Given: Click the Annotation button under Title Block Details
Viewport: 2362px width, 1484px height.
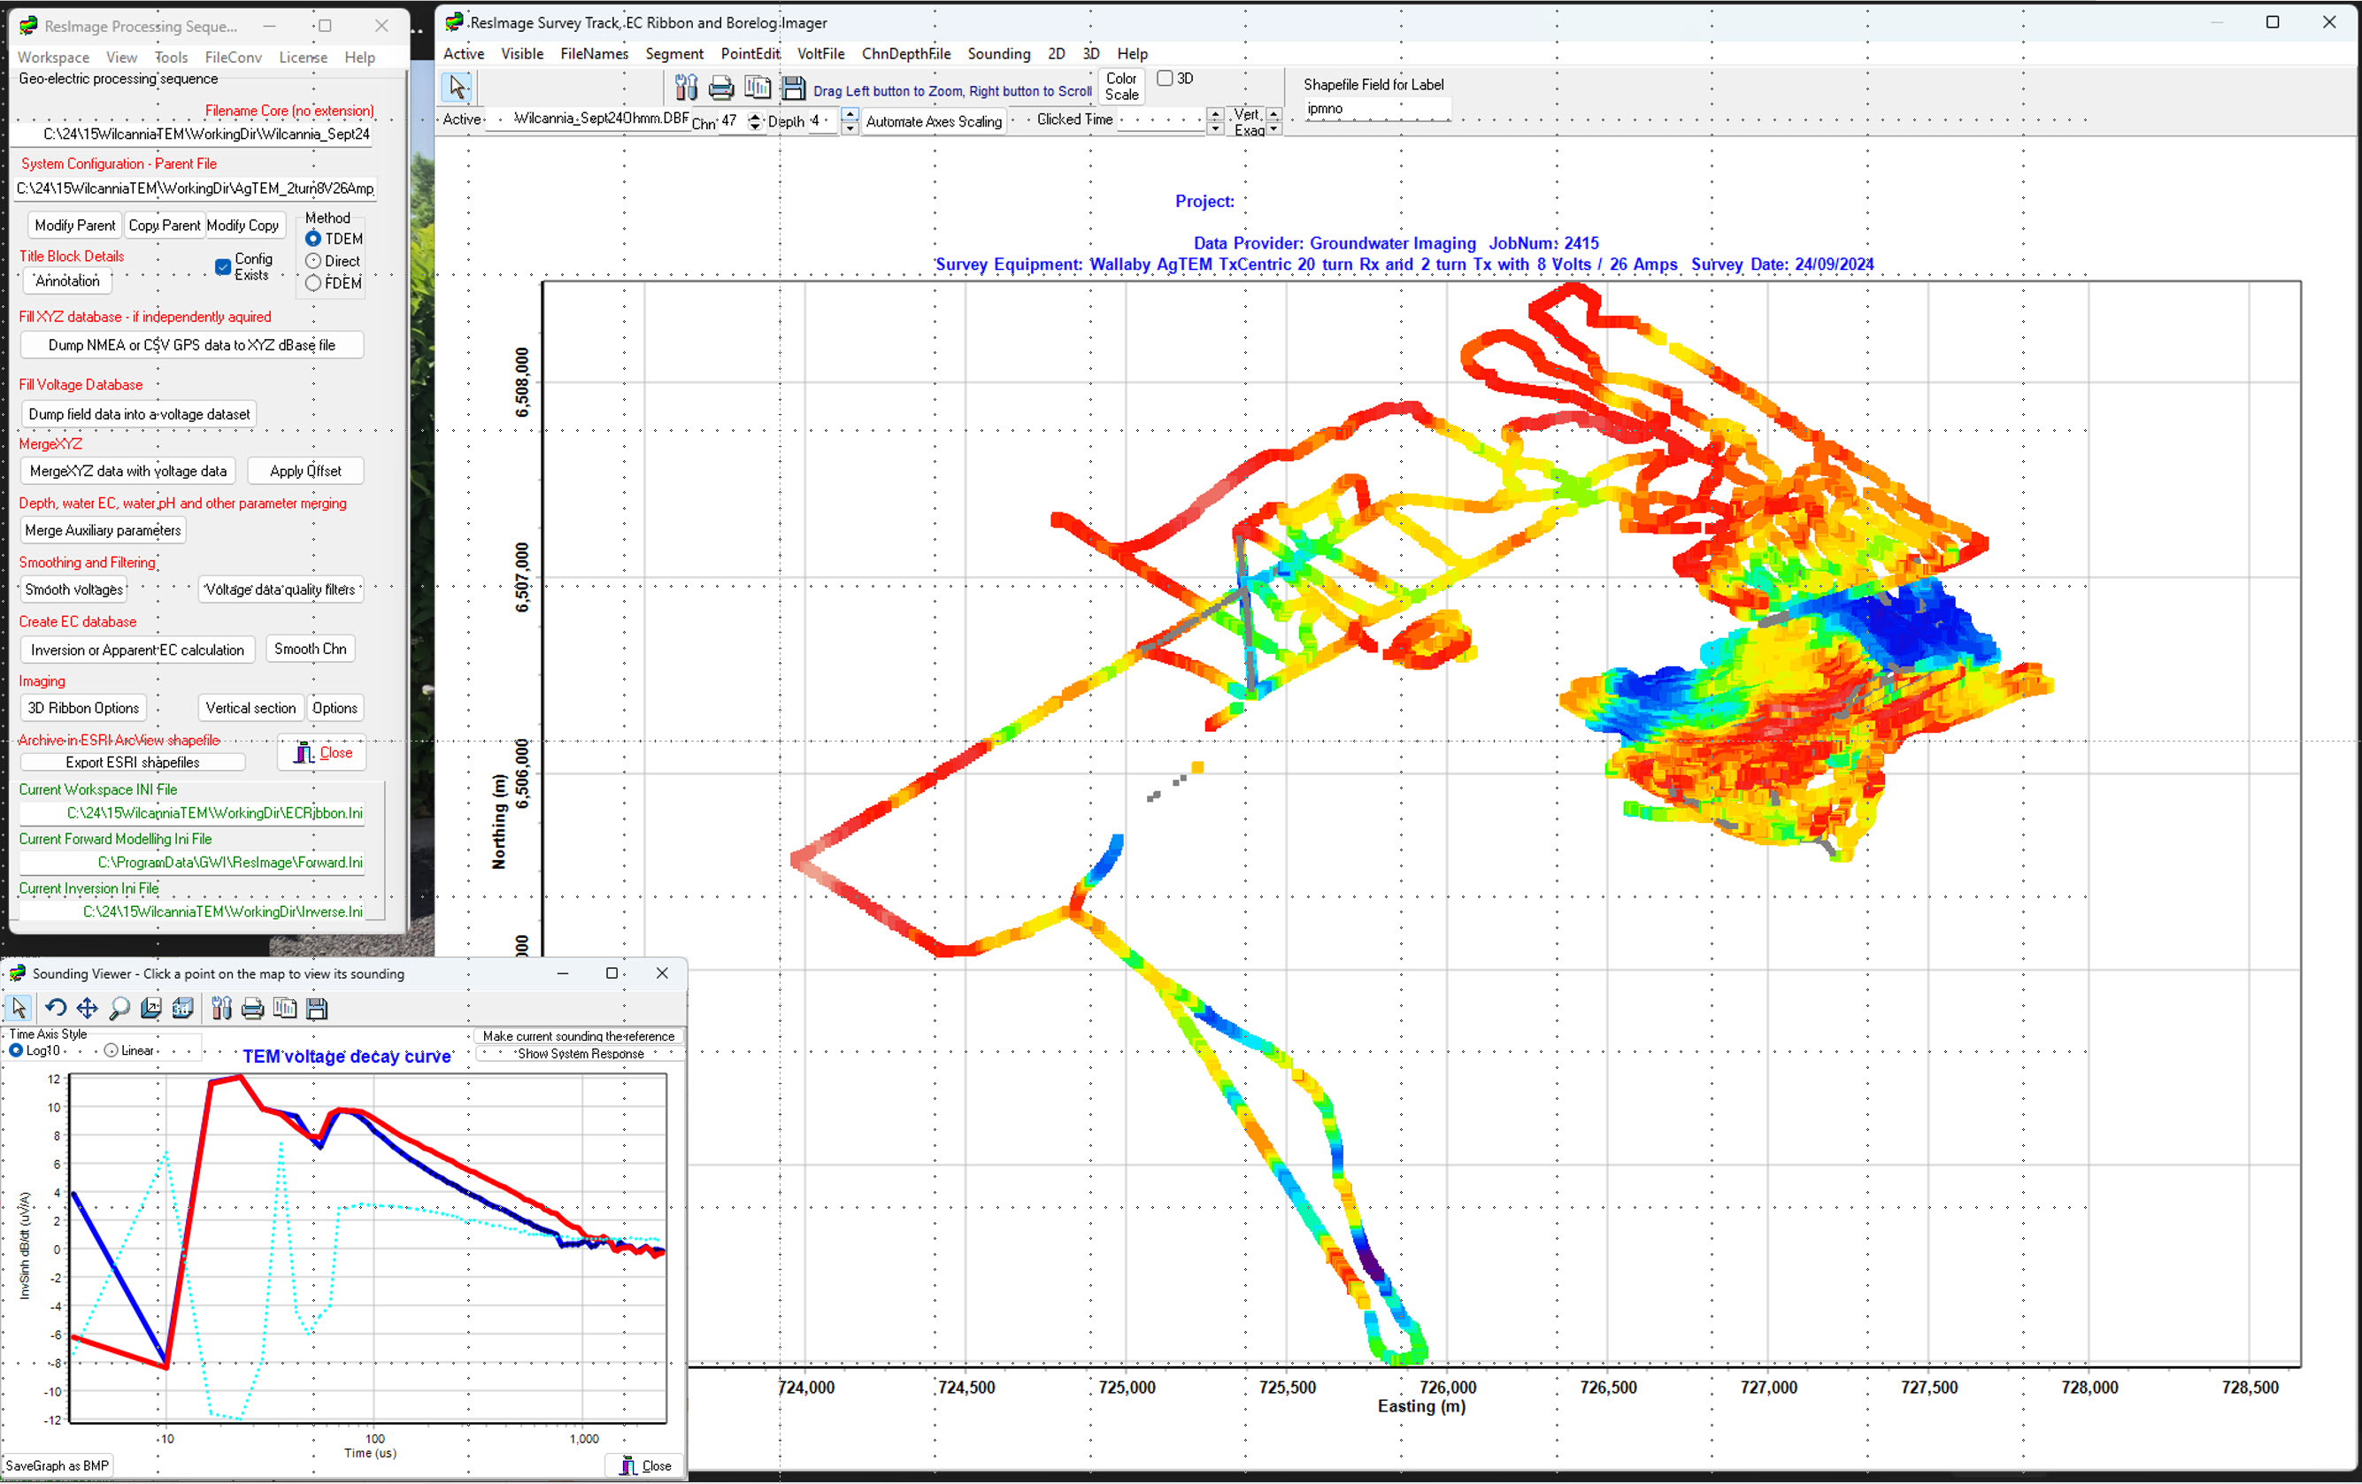Looking at the screenshot, I should (x=66, y=281).
